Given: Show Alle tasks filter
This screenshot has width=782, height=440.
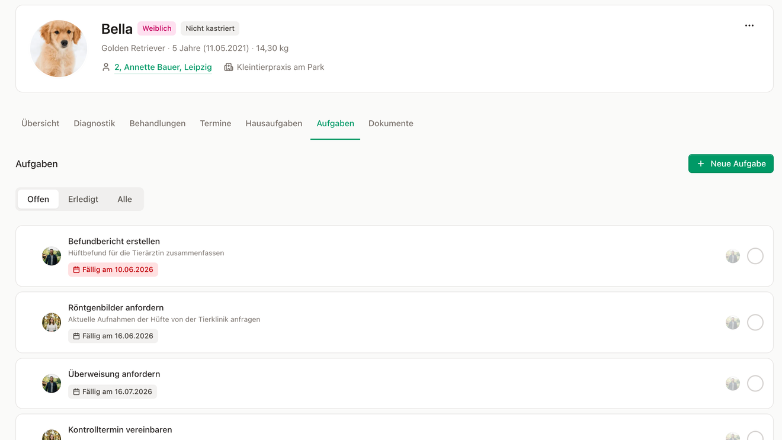Looking at the screenshot, I should point(124,199).
